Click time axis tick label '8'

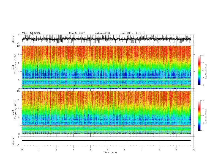click(x=159, y=150)
